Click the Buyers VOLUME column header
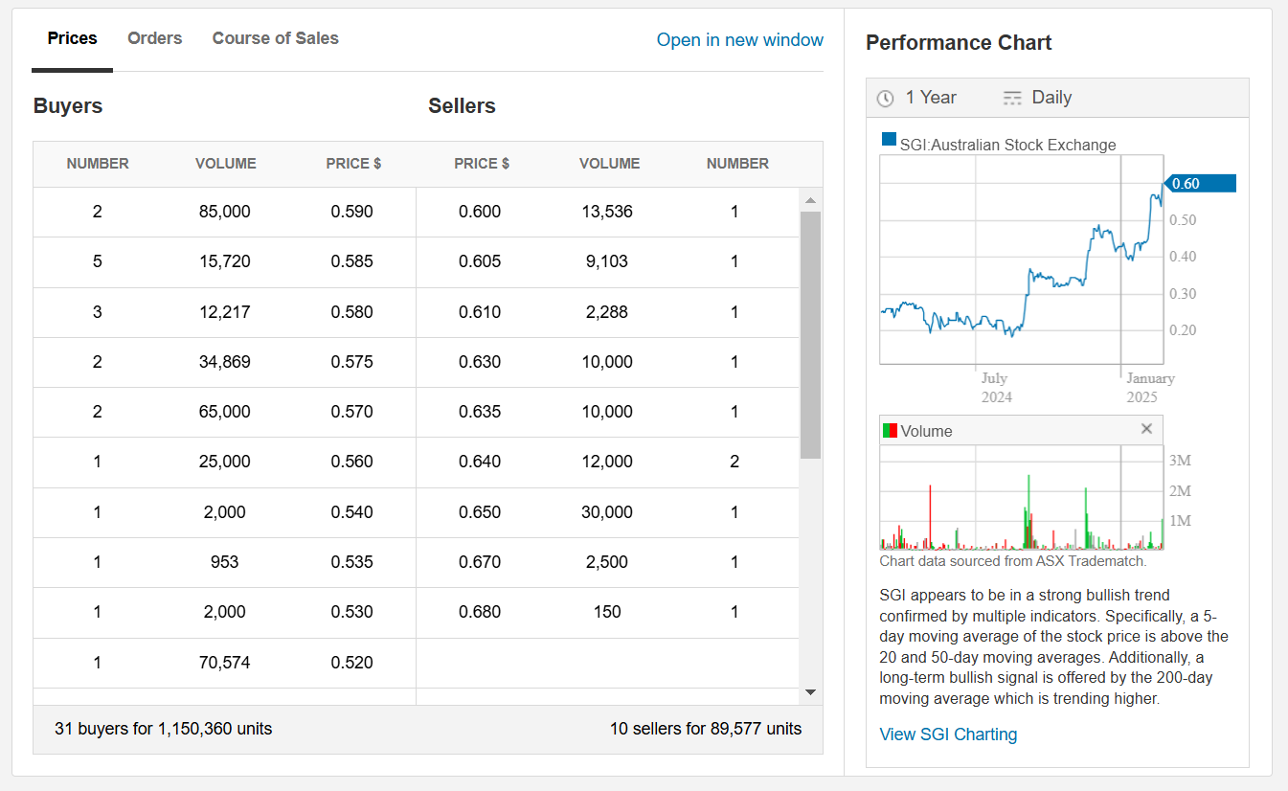Image resolution: width=1288 pixels, height=791 pixels. 226,164
